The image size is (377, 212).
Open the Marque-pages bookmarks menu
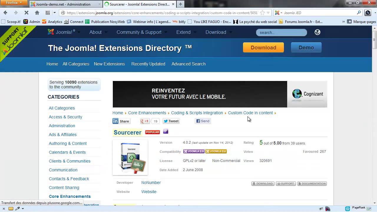click(x=362, y=21)
